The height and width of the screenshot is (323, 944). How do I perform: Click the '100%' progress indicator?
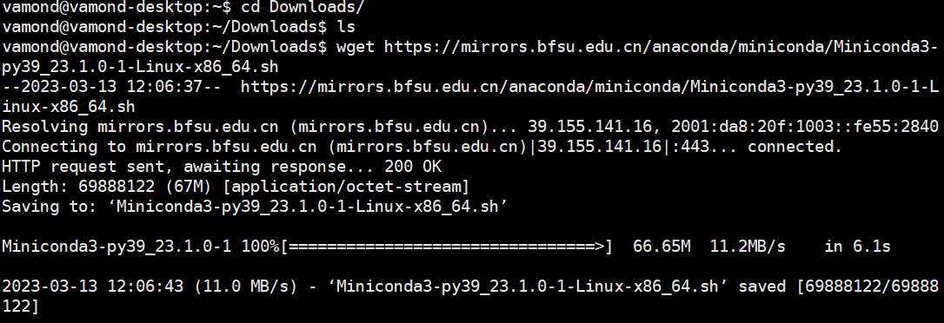coord(261,247)
